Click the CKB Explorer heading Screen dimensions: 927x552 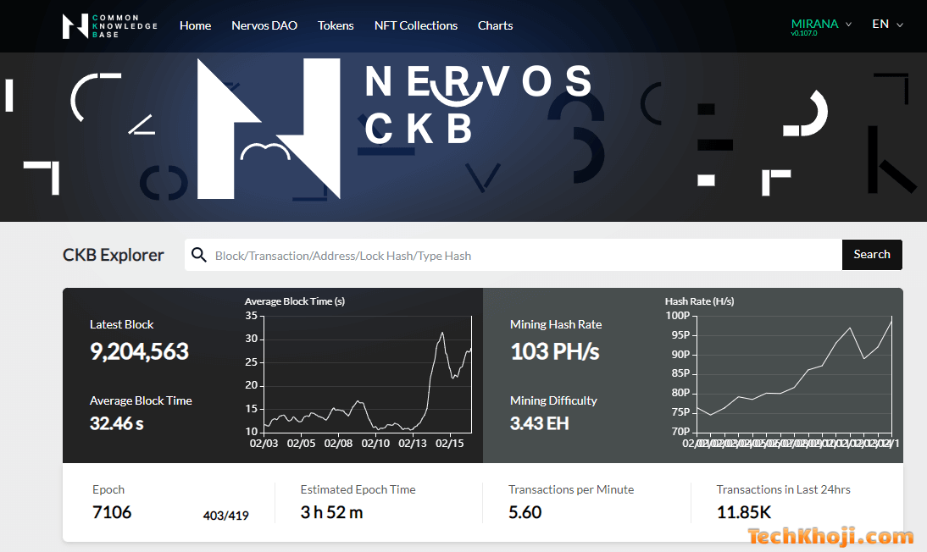coord(113,255)
